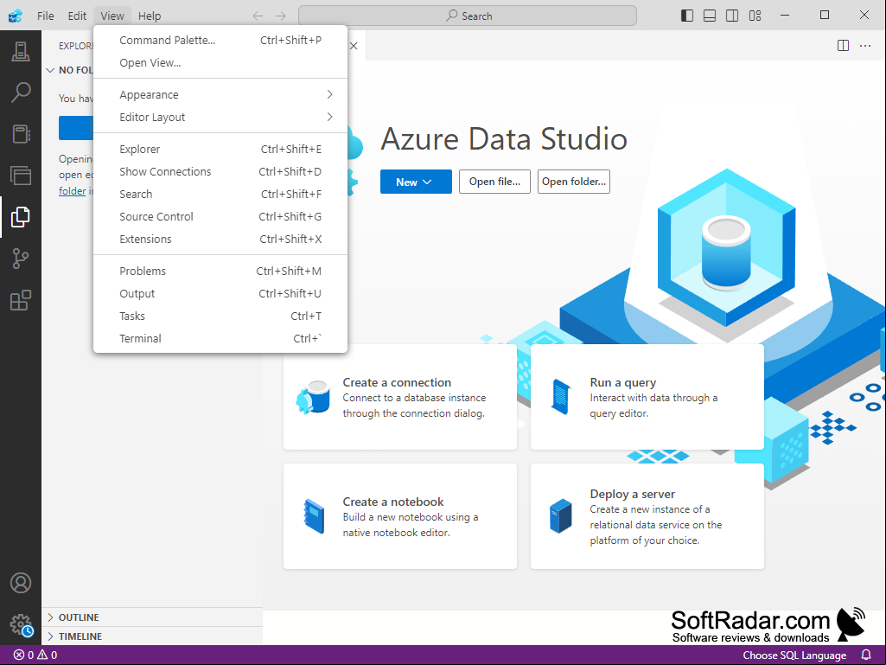Open the Deploy a server card
The image size is (886, 665).
[647, 516]
